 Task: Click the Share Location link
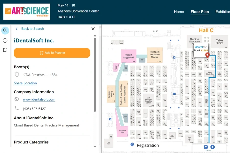pyautogui.click(x=25, y=83)
